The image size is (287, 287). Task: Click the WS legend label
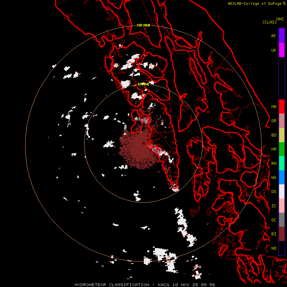tap(274, 178)
